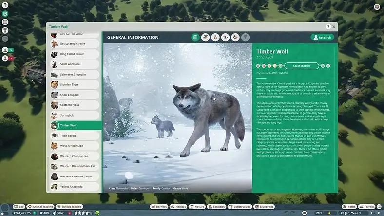Toggle the camera mode icon in status bar
384x216 pixels.
pyautogui.click(x=304, y=213)
